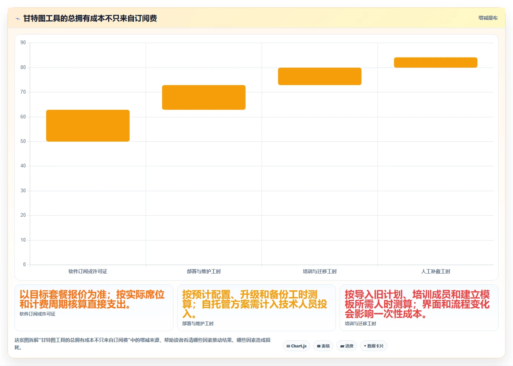
Task: Select the orange bar for 培训与迁移工时
Action: [319, 76]
